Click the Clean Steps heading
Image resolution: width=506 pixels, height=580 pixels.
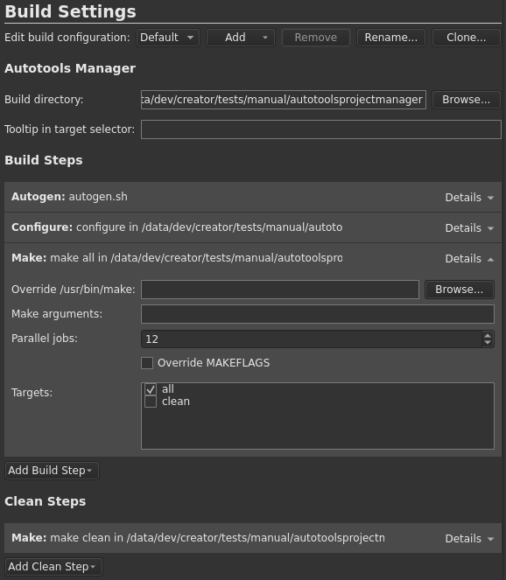(46, 501)
